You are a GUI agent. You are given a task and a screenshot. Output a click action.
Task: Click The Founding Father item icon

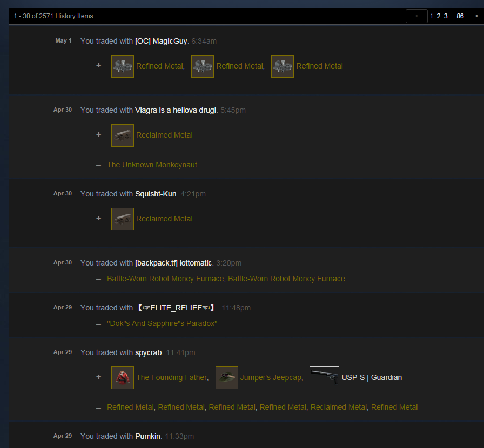click(x=123, y=378)
